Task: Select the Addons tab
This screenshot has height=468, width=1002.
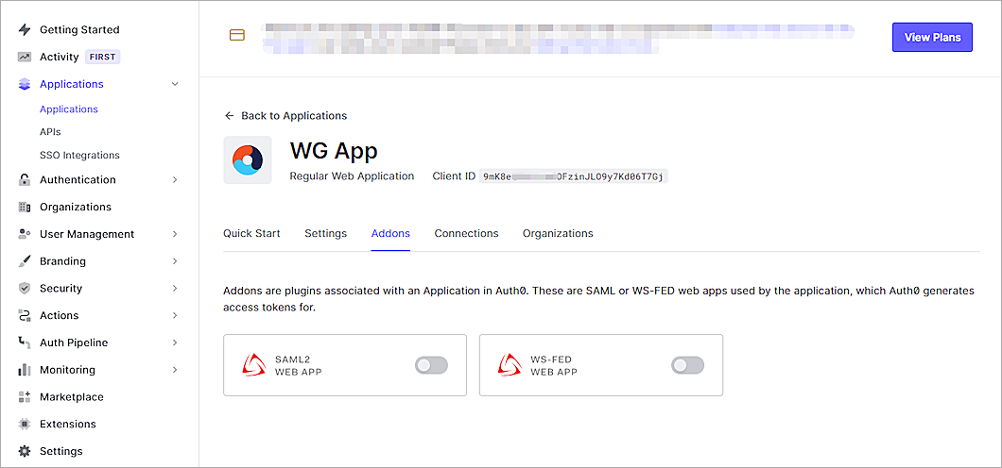Action: coord(390,233)
